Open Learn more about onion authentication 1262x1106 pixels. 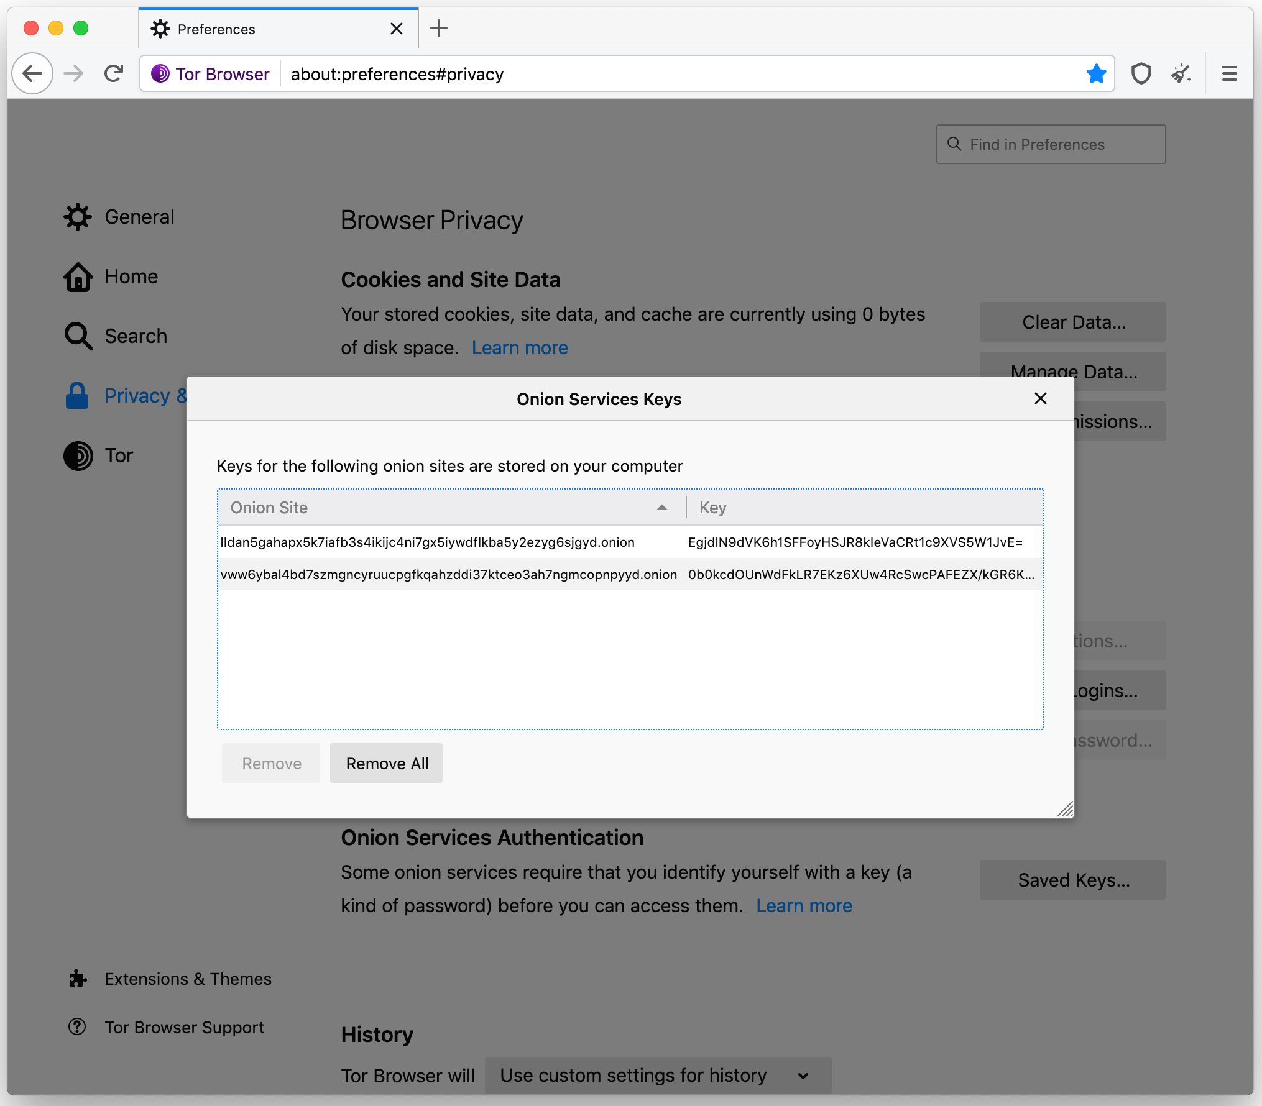(x=804, y=905)
